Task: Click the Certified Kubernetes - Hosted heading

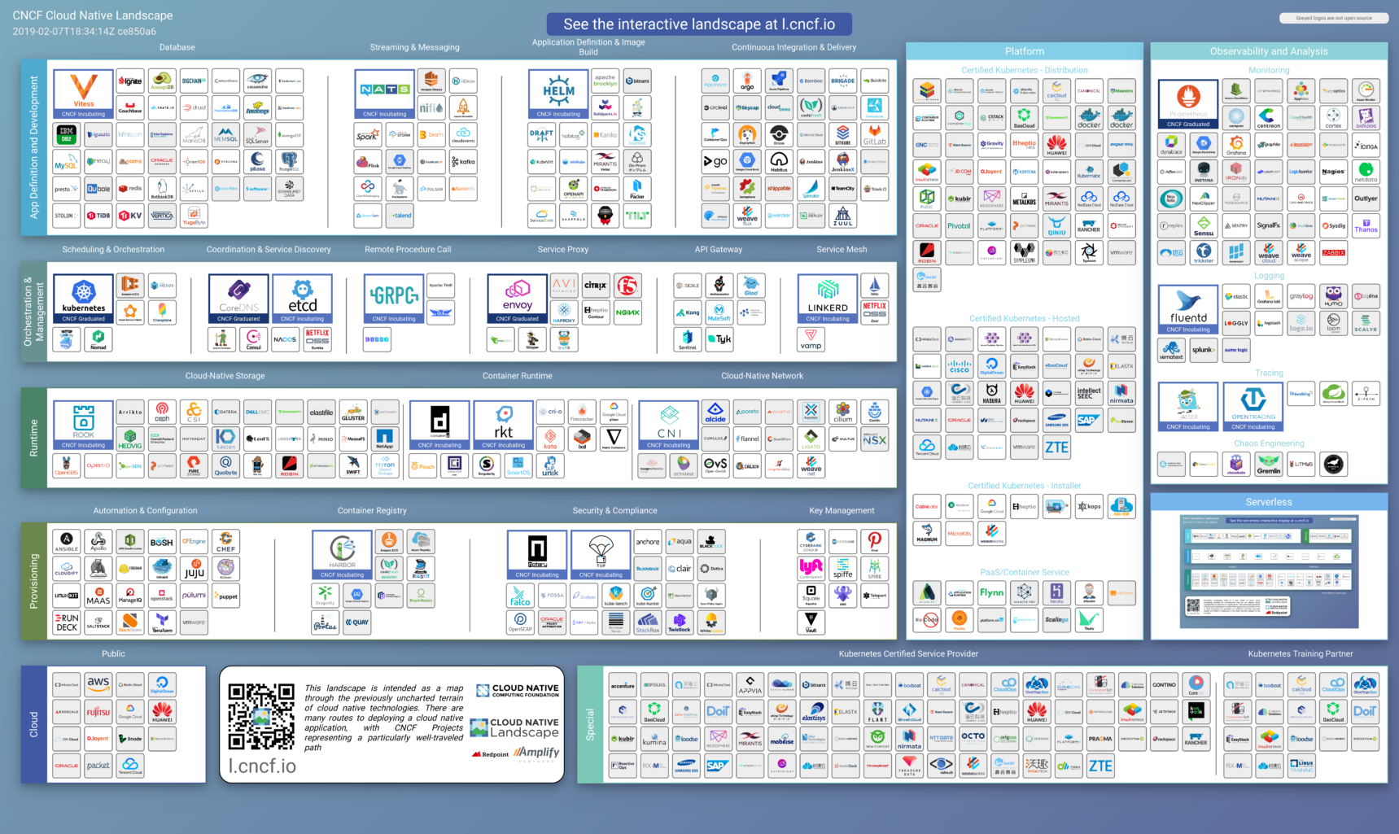Action: point(1025,319)
